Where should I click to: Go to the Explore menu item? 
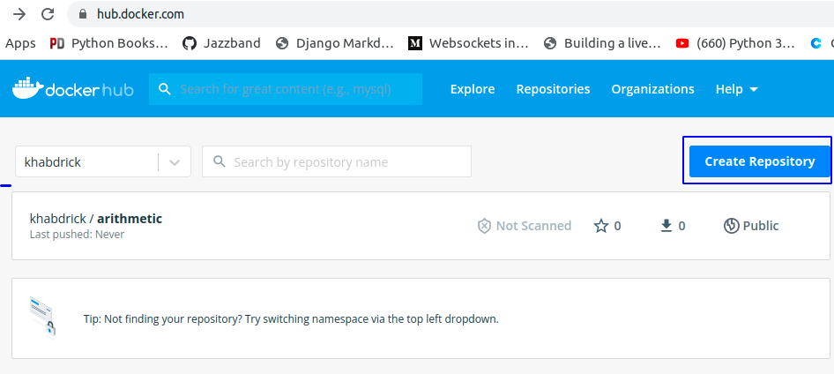(473, 89)
